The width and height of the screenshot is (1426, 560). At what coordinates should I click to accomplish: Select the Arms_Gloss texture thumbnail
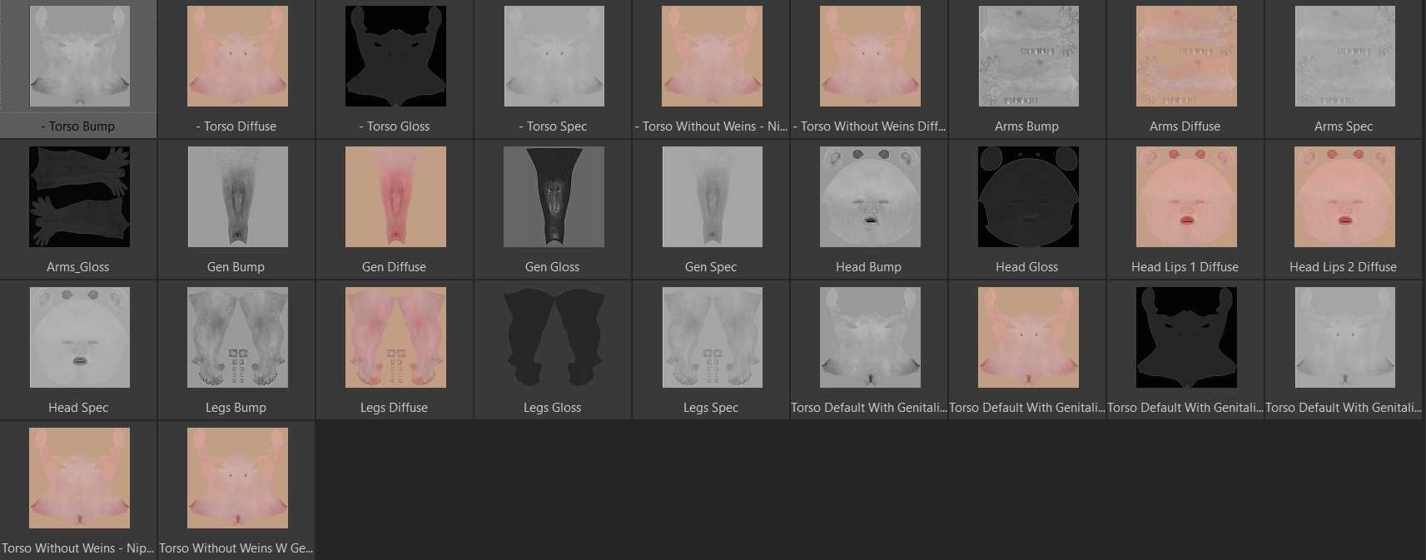[79, 197]
